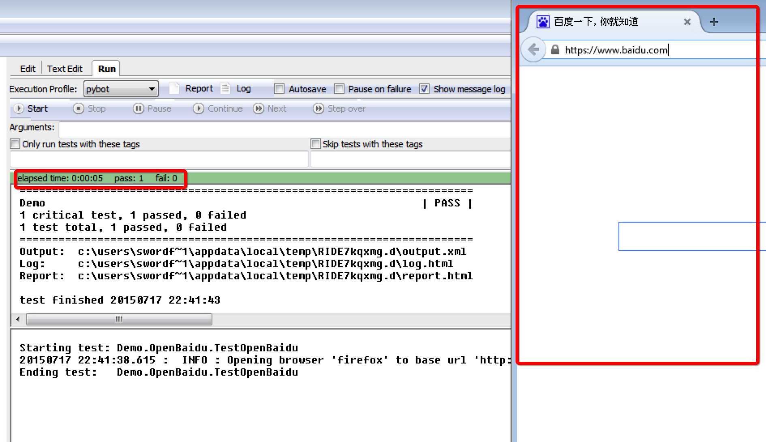Screen dimensions: 766x442
Task: Open the pybot Execution Profile dropdown
Action: [x=121, y=89]
